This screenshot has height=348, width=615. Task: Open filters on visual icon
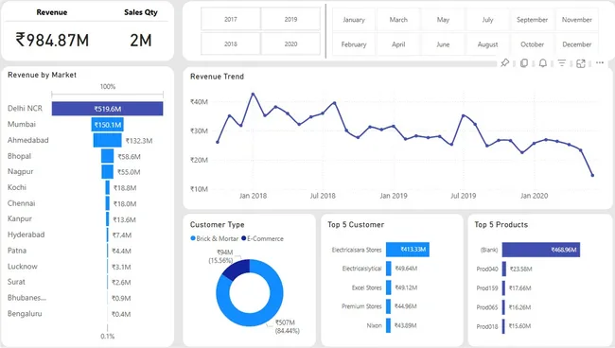pyautogui.click(x=562, y=63)
